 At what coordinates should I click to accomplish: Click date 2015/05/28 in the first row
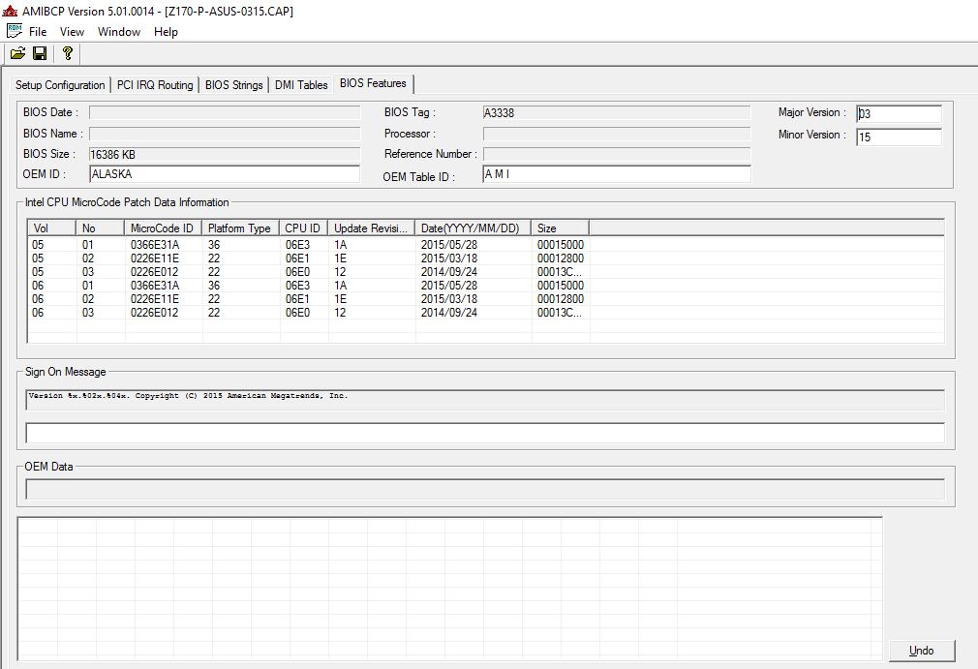449,244
